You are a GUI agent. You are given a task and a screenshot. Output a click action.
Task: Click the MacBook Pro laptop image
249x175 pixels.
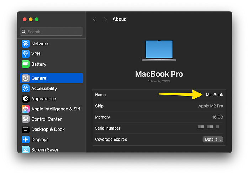[159, 50]
